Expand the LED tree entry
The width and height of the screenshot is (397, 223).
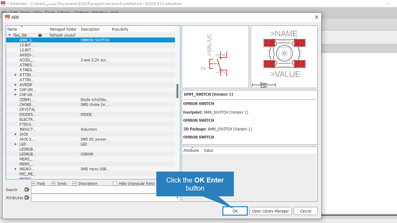click(16, 144)
